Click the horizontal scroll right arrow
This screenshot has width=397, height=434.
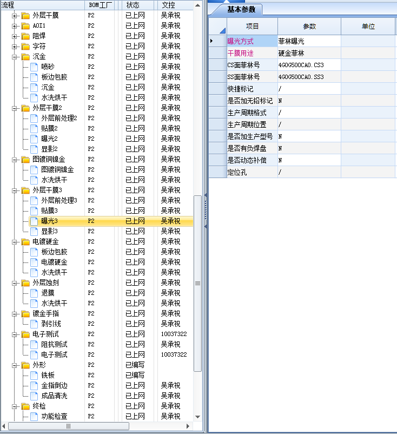click(188, 426)
